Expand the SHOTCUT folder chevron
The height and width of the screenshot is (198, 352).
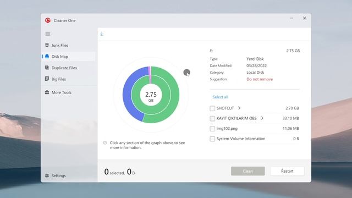click(x=239, y=108)
